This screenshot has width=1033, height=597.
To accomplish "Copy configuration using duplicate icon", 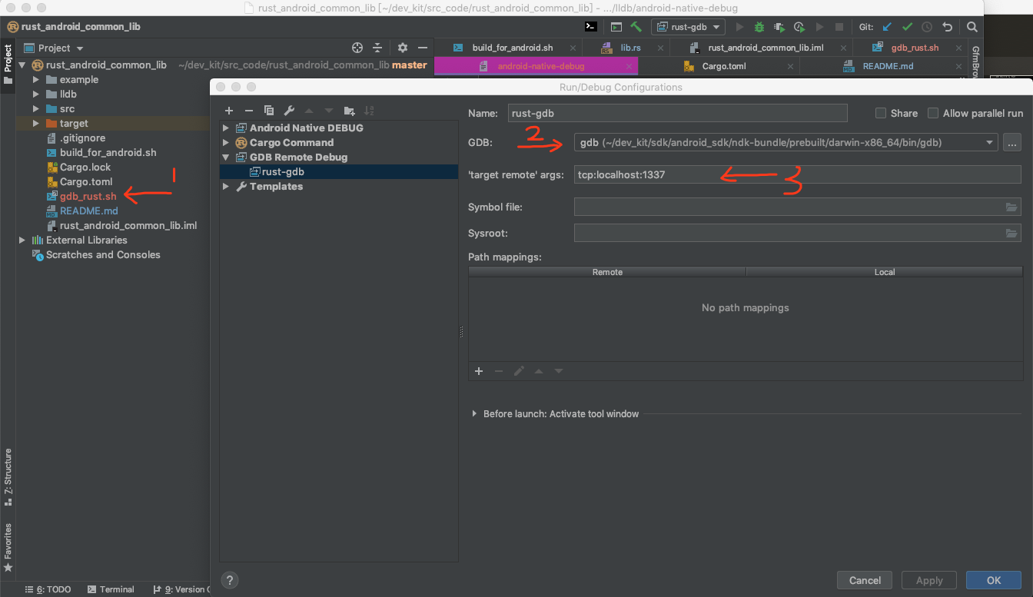I will (x=269, y=111).
